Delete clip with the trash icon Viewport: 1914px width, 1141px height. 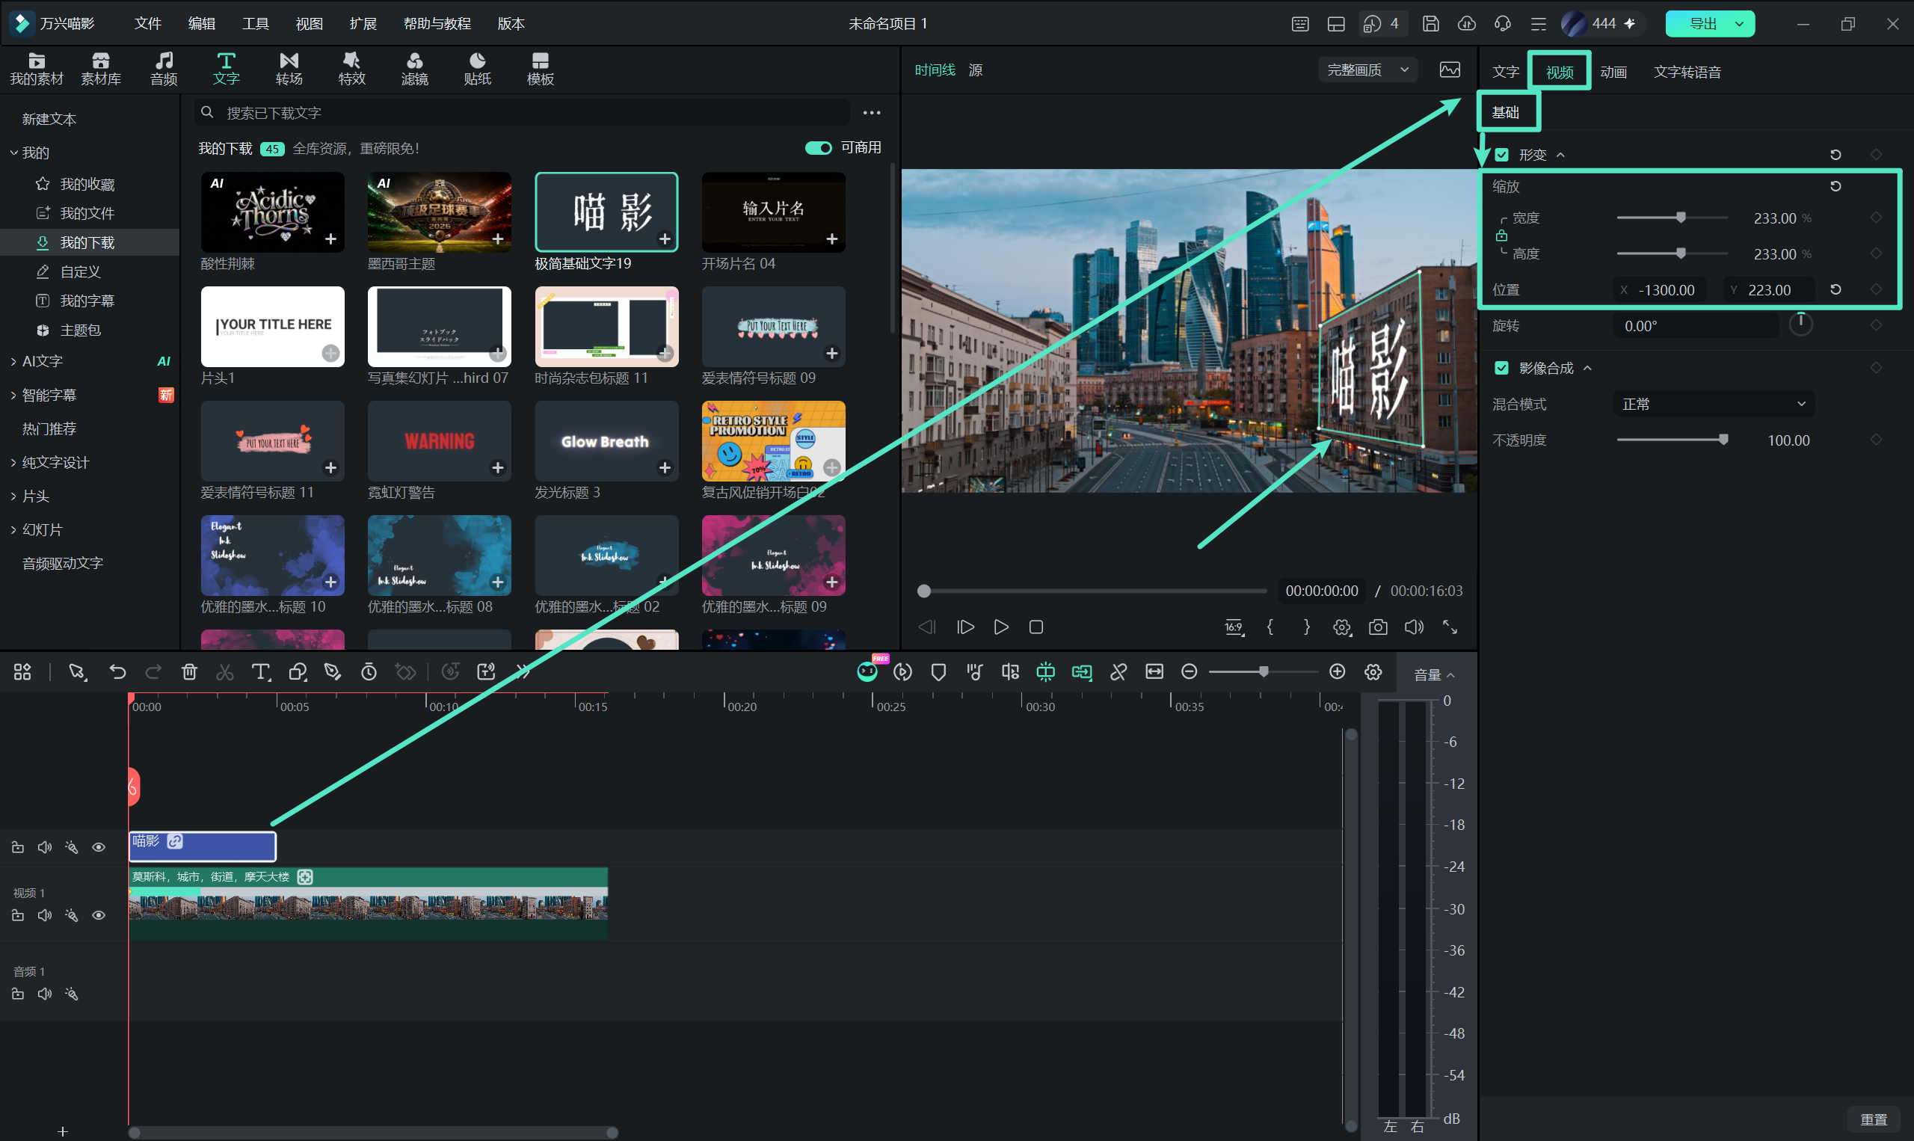tap(189, 672)
